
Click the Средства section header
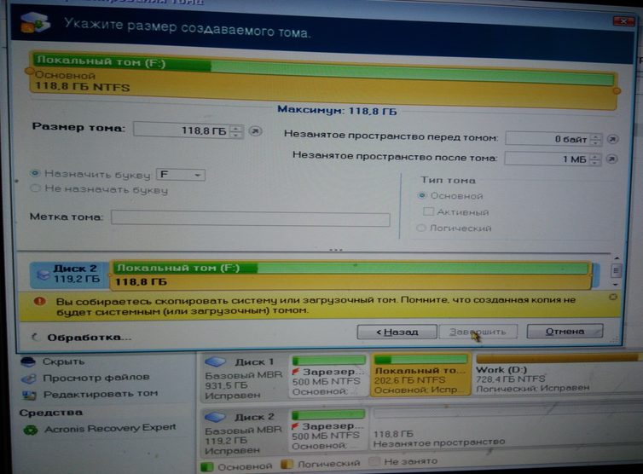51,413
